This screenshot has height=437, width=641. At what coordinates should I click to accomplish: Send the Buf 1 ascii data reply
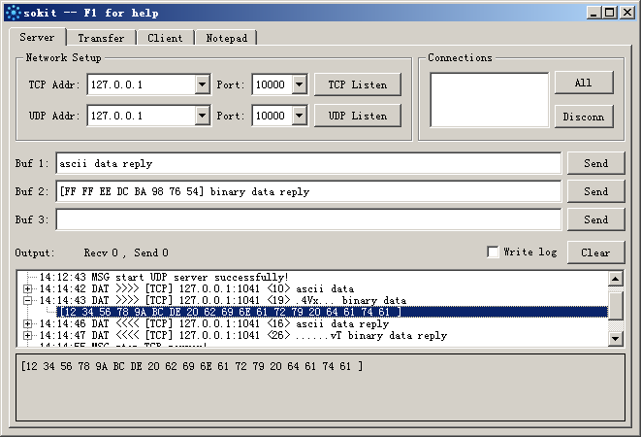595,163
